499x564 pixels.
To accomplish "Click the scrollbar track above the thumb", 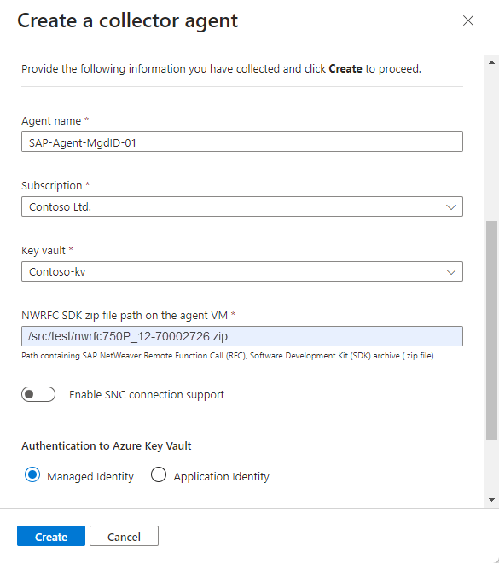I will (491, 144).
